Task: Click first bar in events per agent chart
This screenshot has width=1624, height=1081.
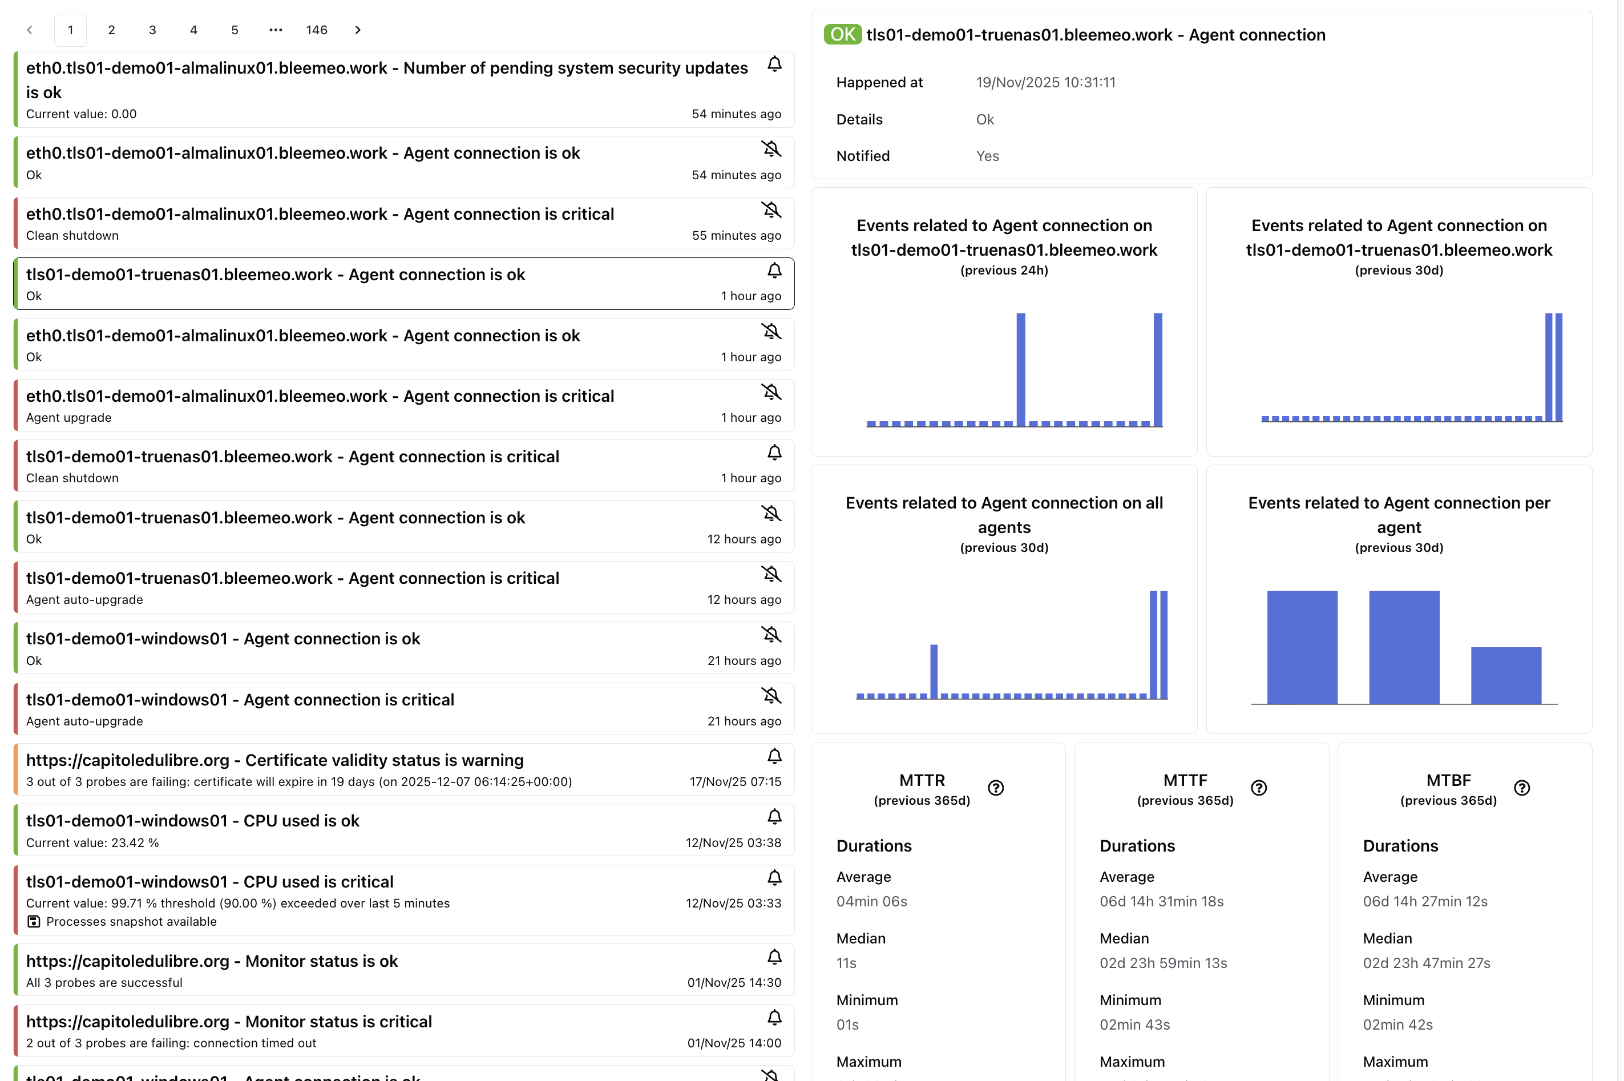Action: pyautogui.click(x=1302, y=647)
